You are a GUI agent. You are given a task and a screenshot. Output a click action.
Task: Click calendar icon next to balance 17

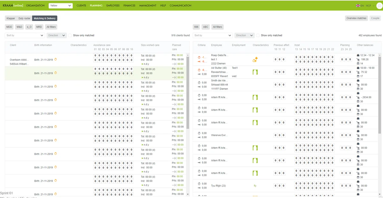(358, 76)
